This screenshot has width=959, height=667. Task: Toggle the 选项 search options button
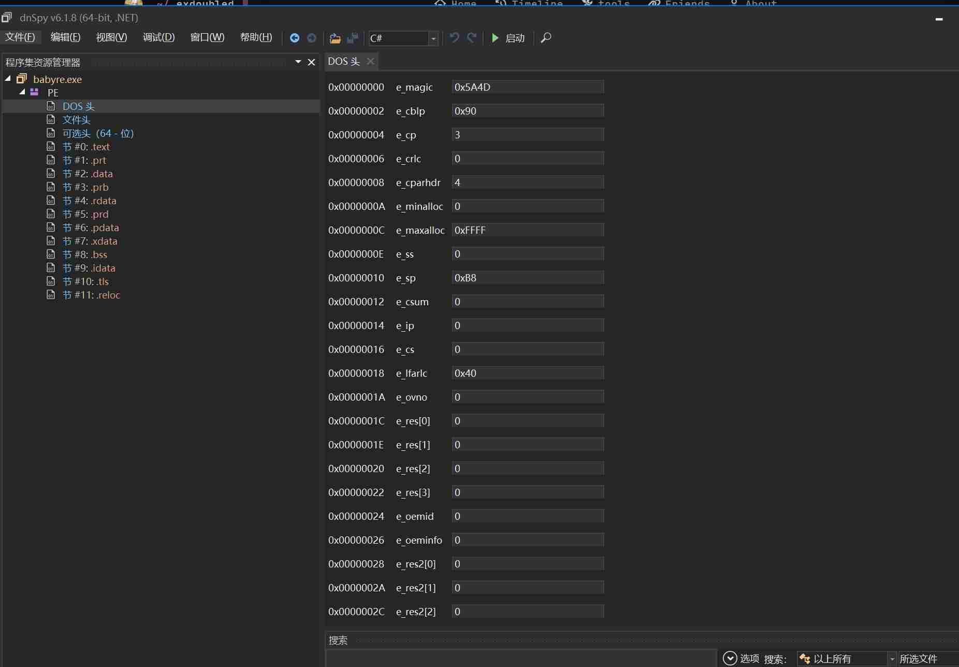coord(741,659)
